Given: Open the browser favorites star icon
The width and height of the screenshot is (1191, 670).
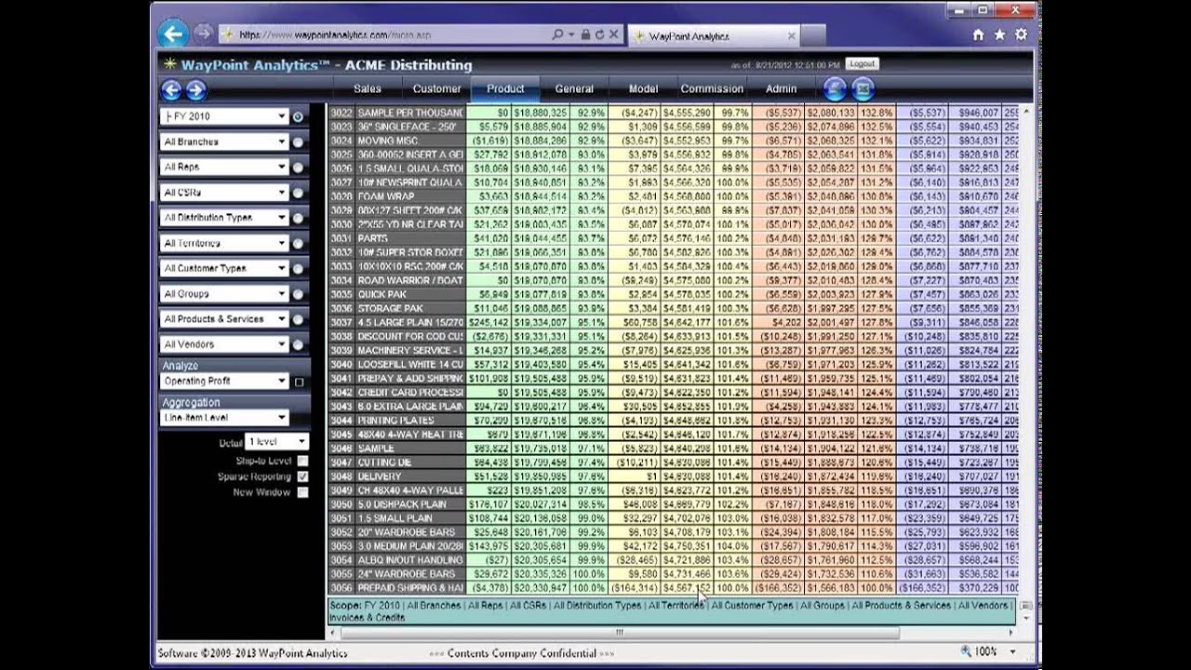Looking at the screenshot, I should coord(999,34).
